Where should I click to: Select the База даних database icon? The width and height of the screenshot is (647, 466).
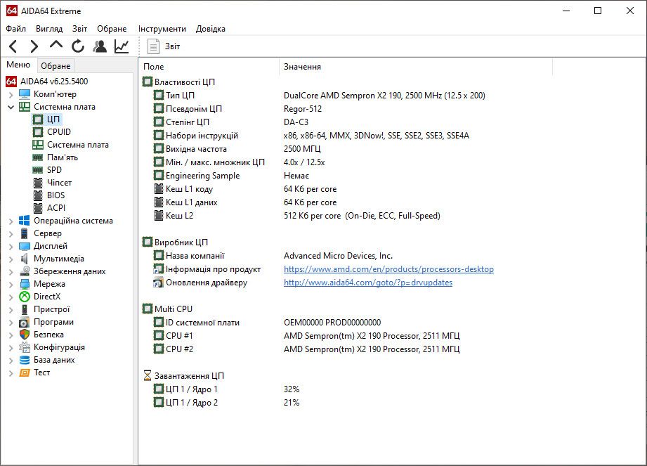[25, 360]
